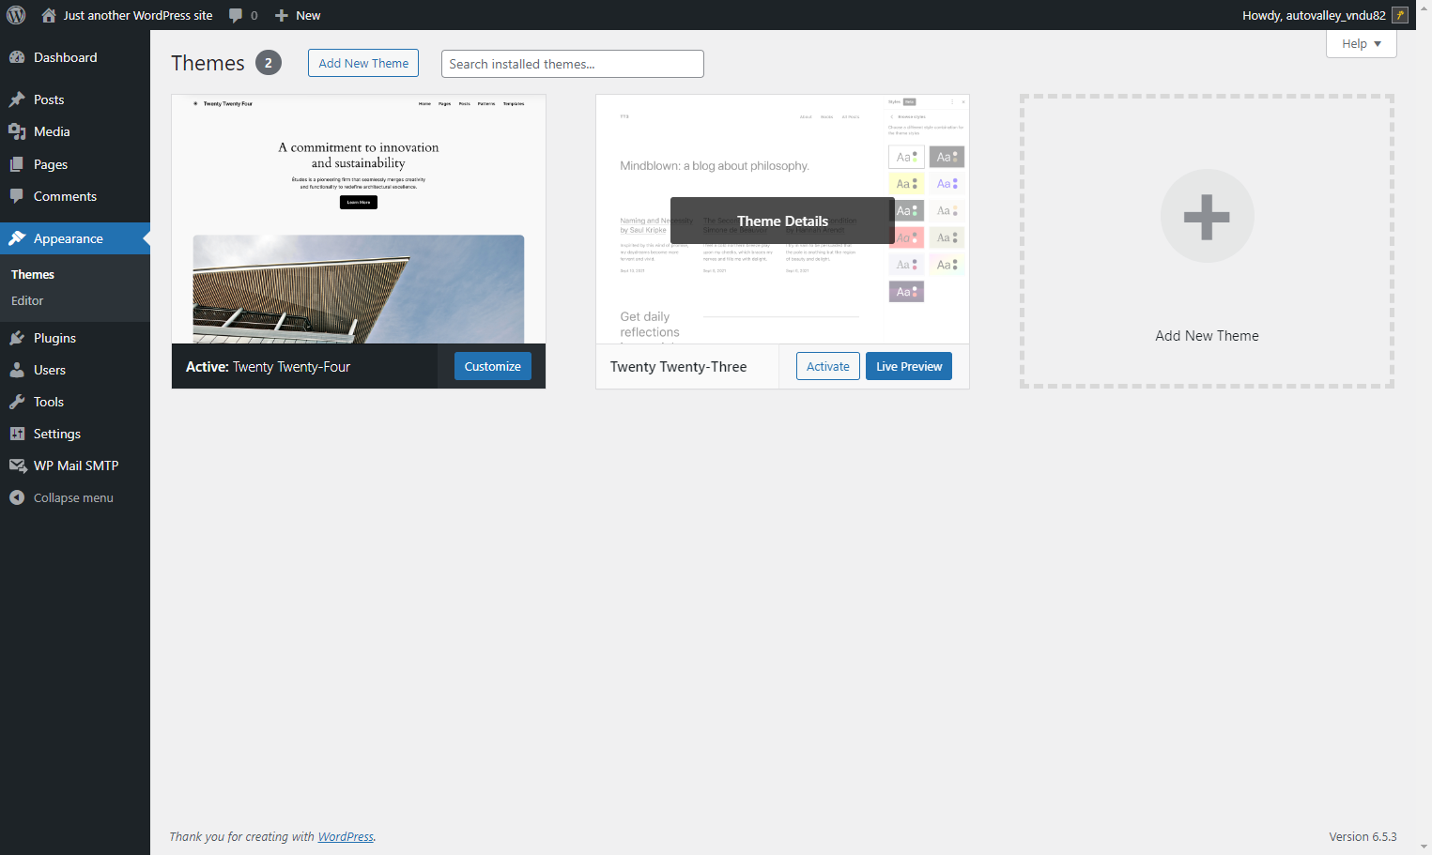Click the large plus circle to add theme
The width and height of the screenshot is (1432, 855).
click(x=1207, y=217)
